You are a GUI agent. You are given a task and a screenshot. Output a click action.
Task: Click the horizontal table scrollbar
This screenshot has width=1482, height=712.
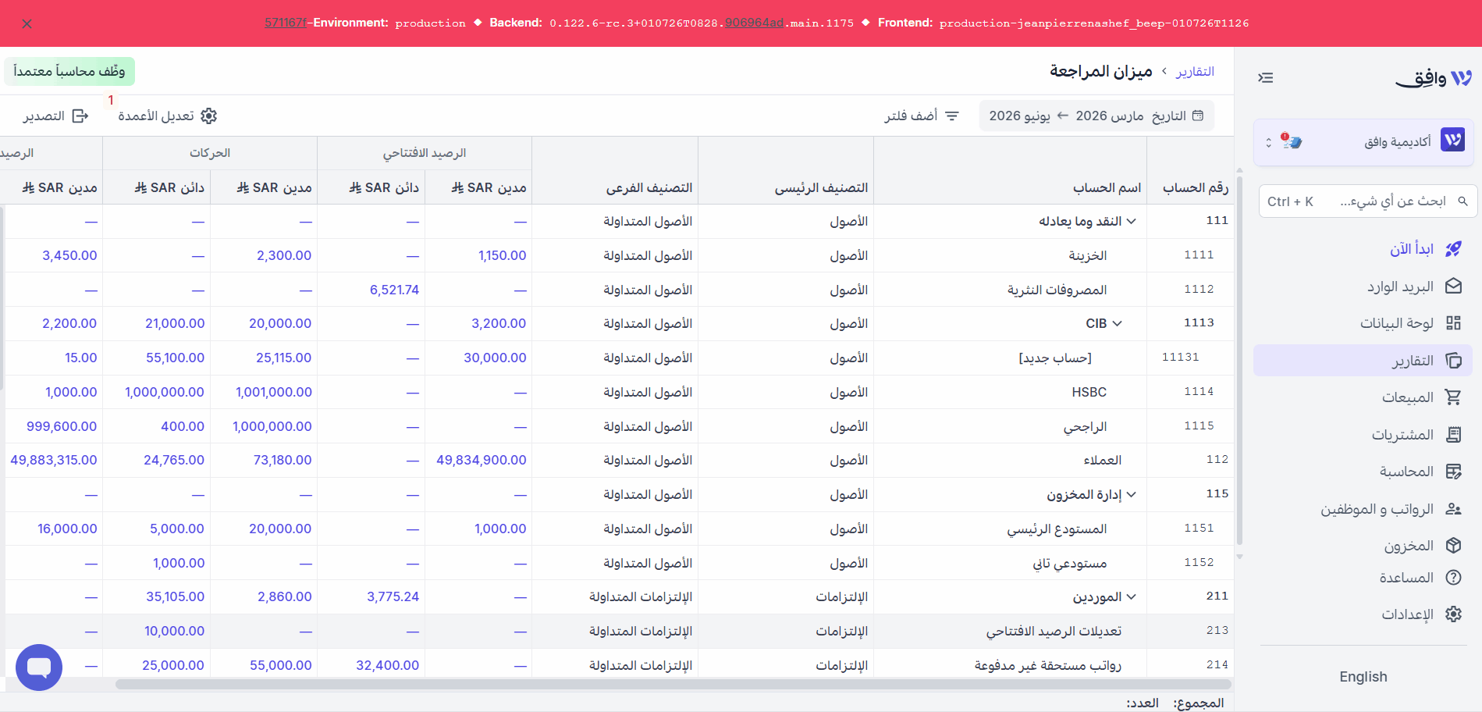(673, 685)
